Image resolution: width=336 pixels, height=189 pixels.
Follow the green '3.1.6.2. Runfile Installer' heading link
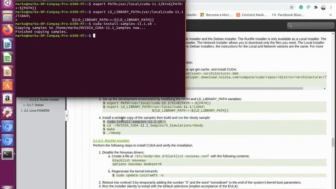111,141
